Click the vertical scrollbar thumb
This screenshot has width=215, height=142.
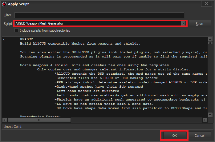210,43
